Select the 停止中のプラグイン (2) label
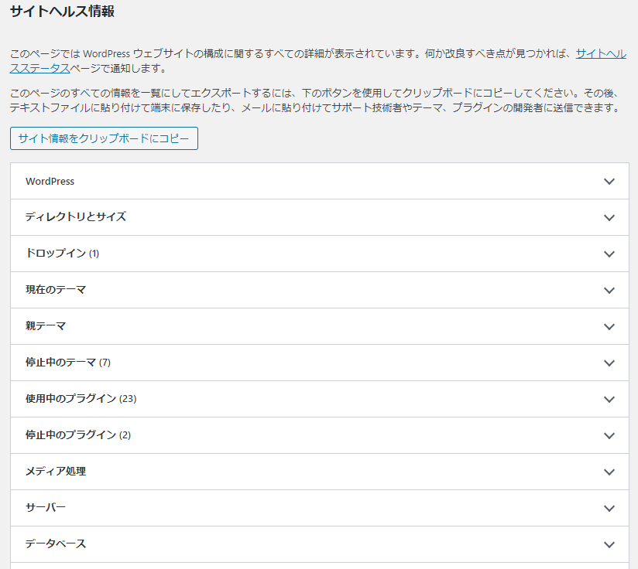This screenshot has width=638, height=569. coord(78,435)
